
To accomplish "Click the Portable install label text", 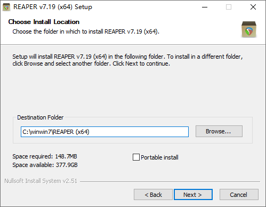I will coord(159,157).
